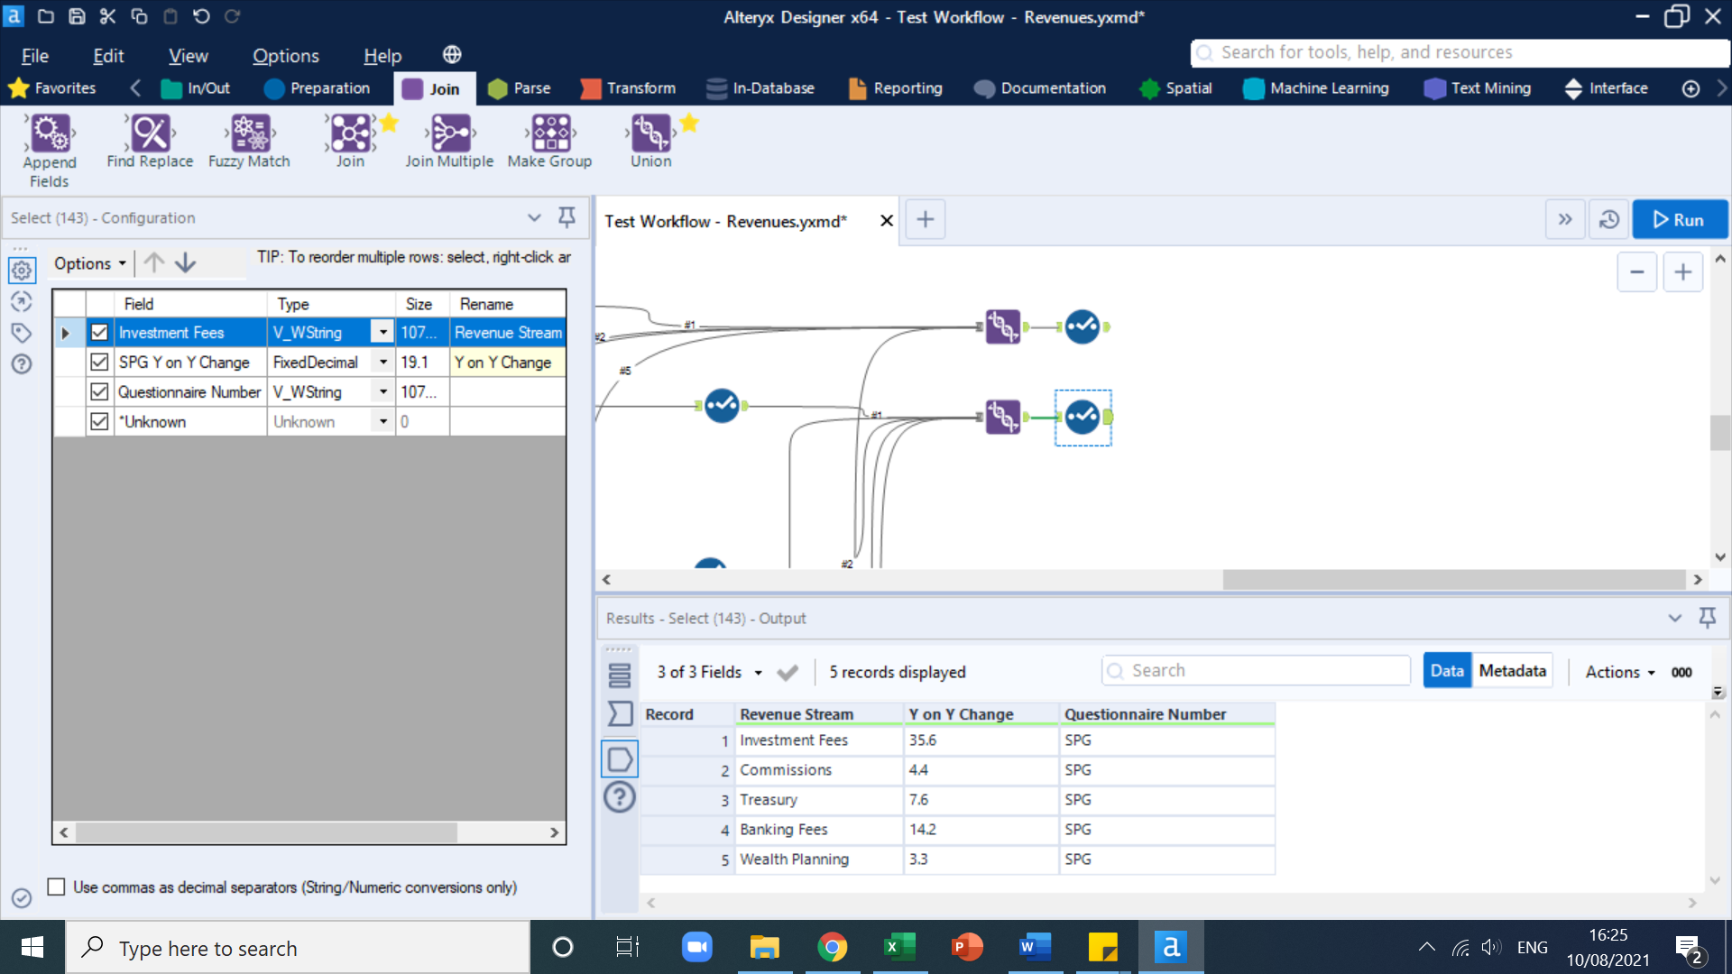Open the configuration gear icon in left sidebar
The height and width of the screenshot is (974, 1732).
click(21, 270)
